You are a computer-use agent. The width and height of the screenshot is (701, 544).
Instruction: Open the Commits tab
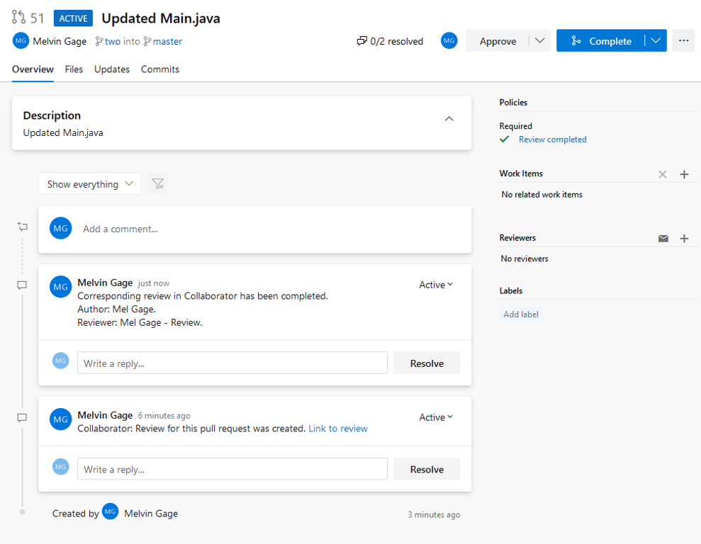[160, 69]
